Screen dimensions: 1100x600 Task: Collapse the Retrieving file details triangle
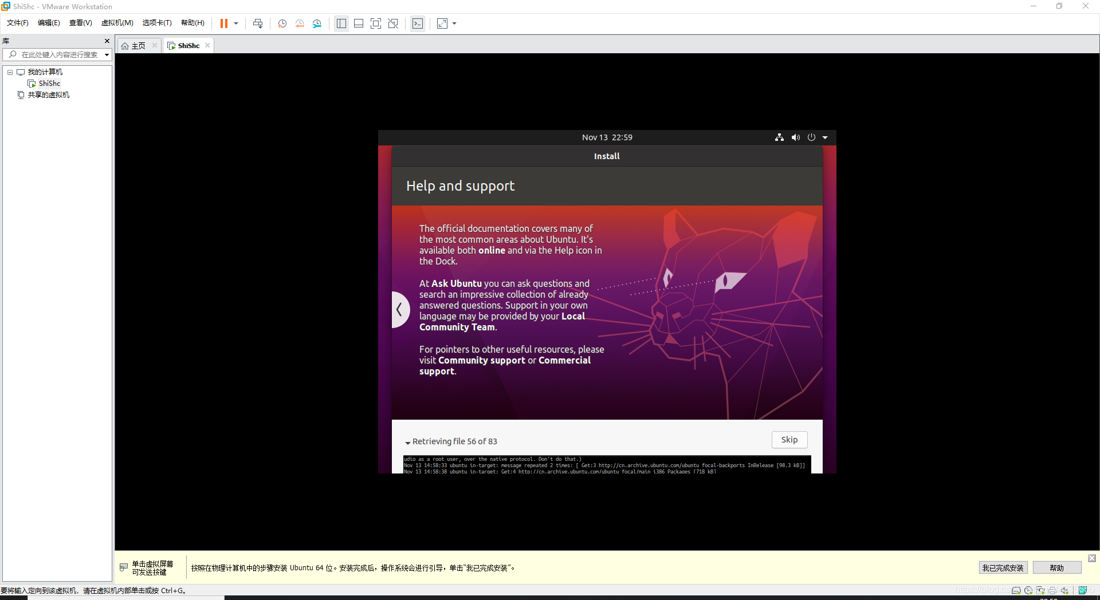click(408, 443)
